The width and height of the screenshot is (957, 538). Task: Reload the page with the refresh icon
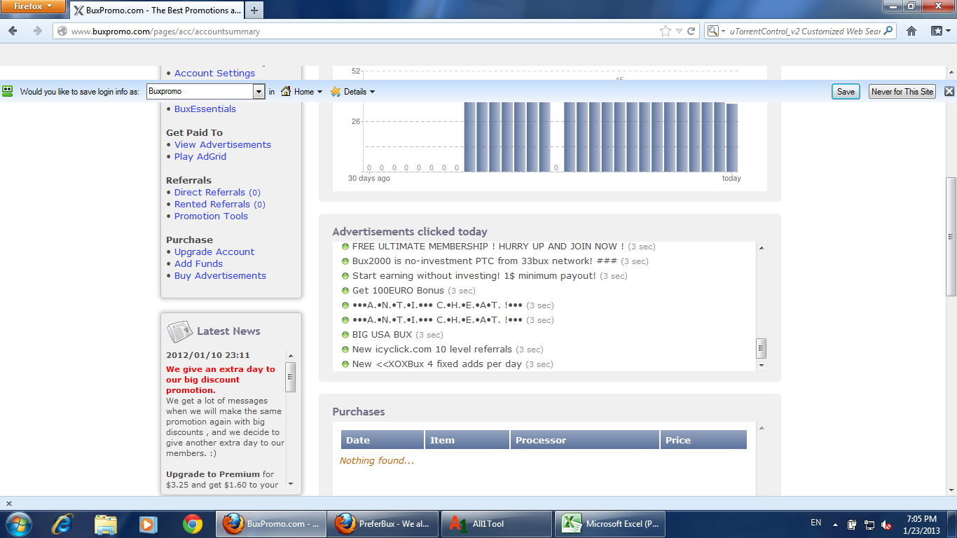coord(691,31)
